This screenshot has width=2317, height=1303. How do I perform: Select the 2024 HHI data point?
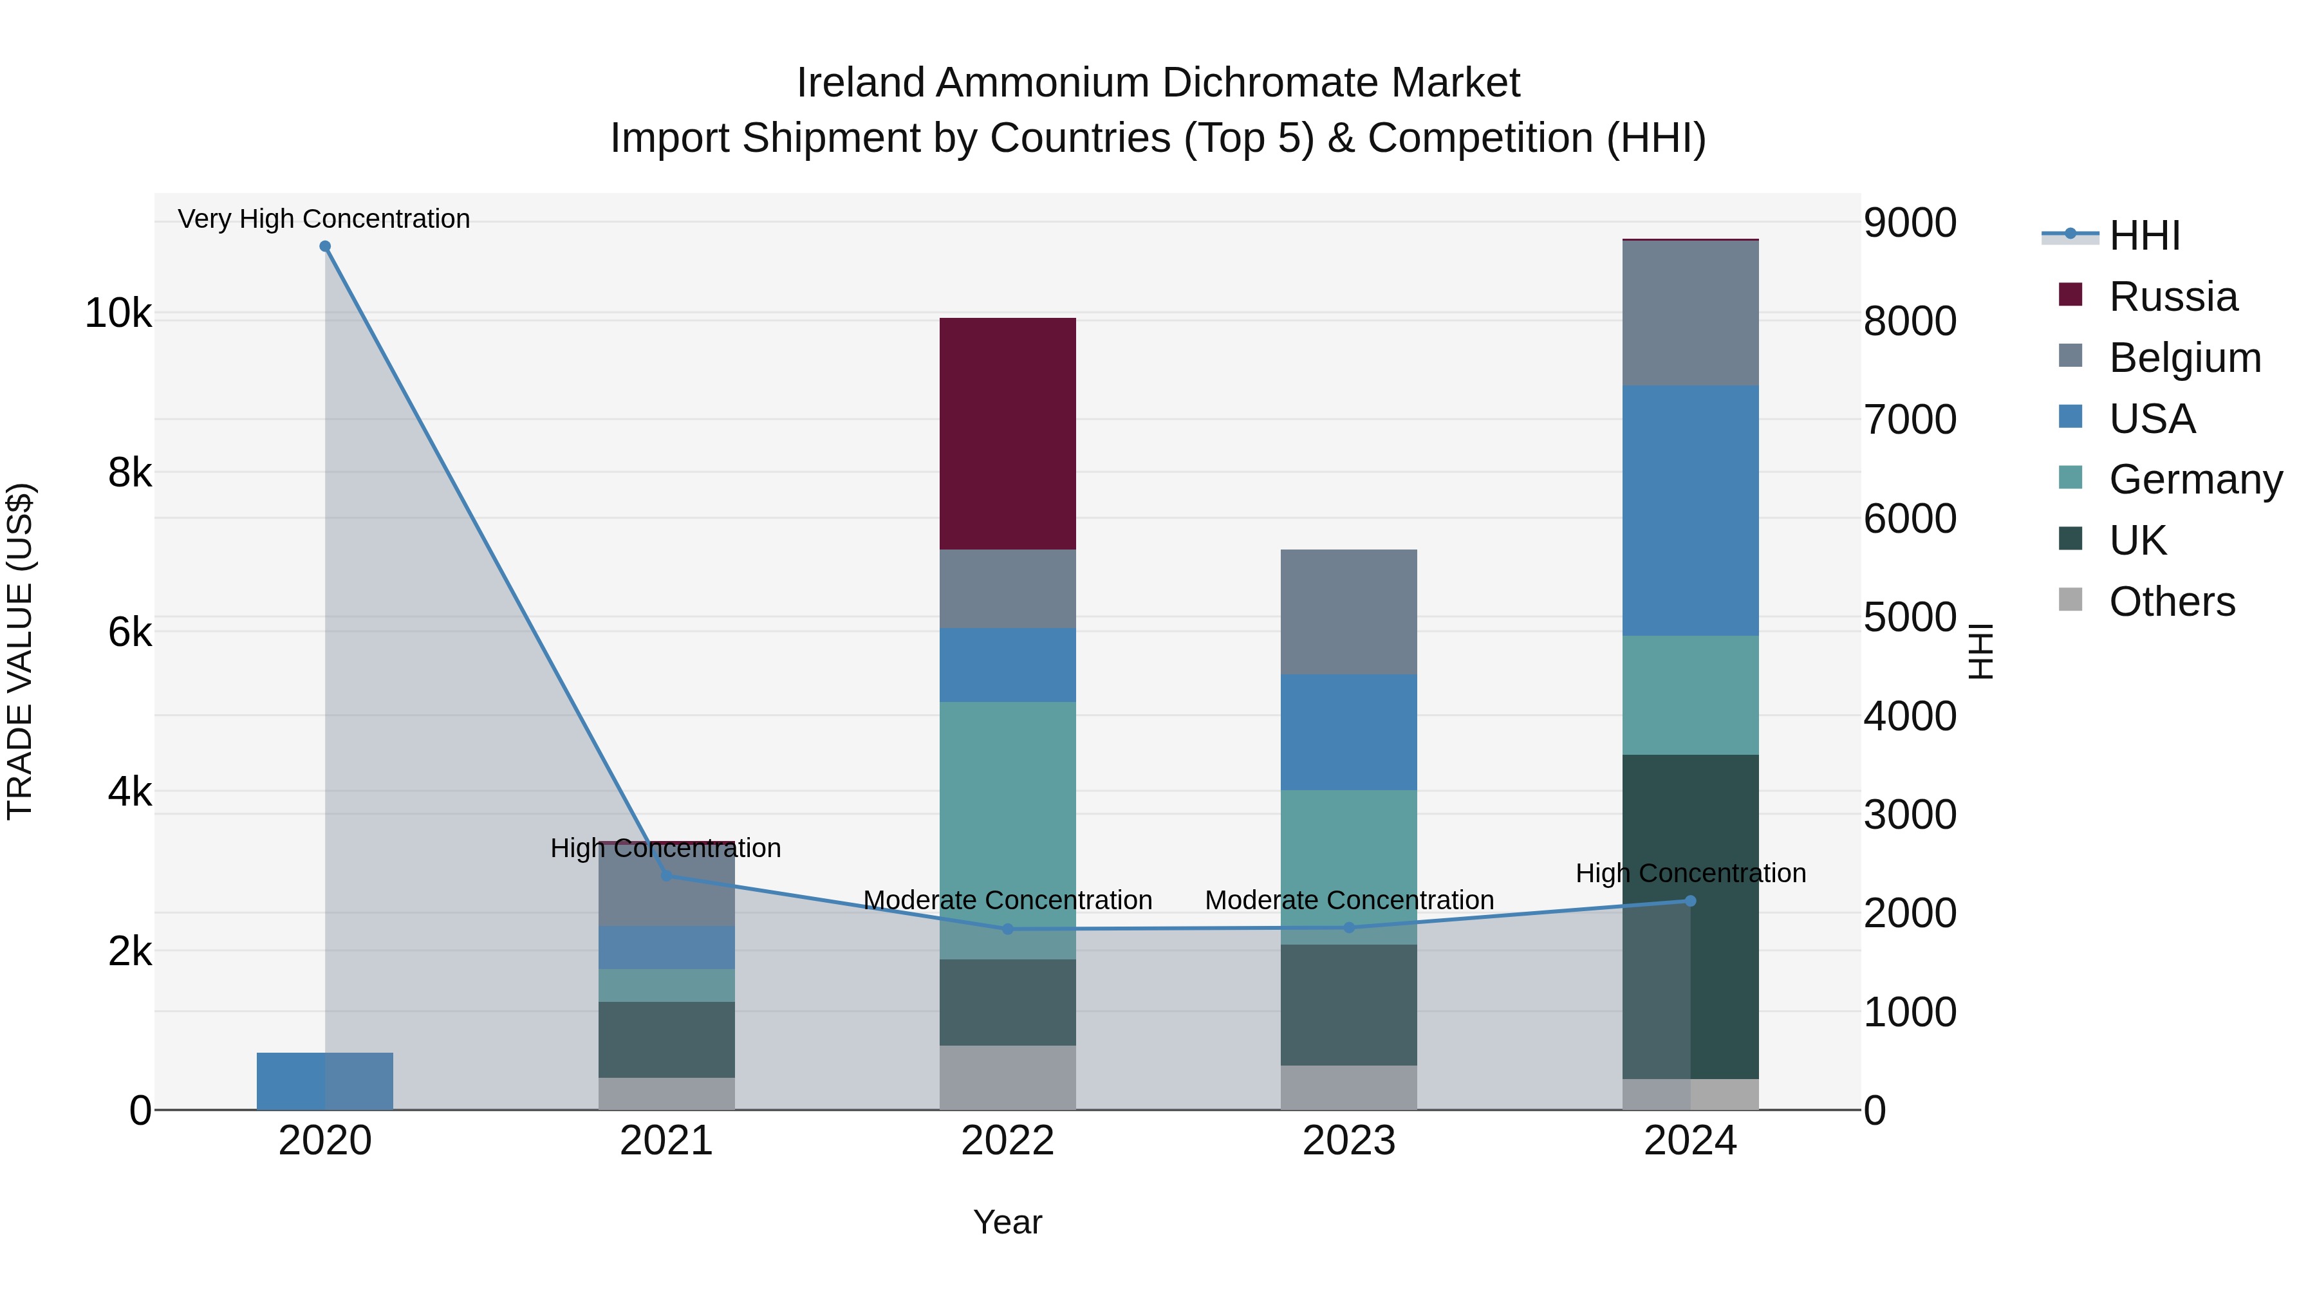[x=1690, y=900]
